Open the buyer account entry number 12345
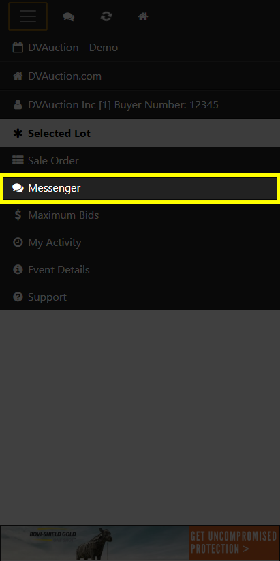 (140, 105)
